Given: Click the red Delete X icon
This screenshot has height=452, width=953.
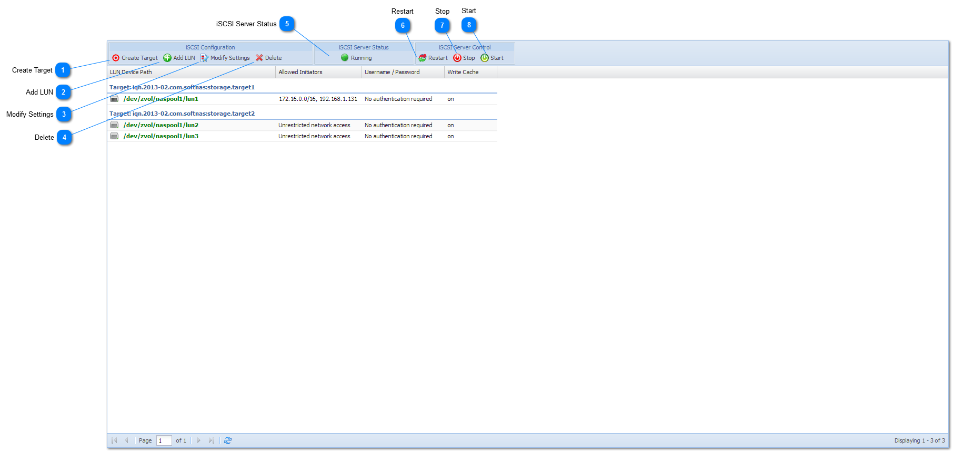Looking at the screenshot, I should [259, 58].
